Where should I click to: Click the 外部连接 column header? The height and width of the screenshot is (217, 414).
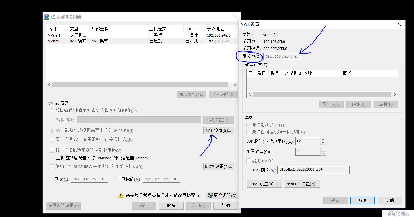click(x=119, y=29)
